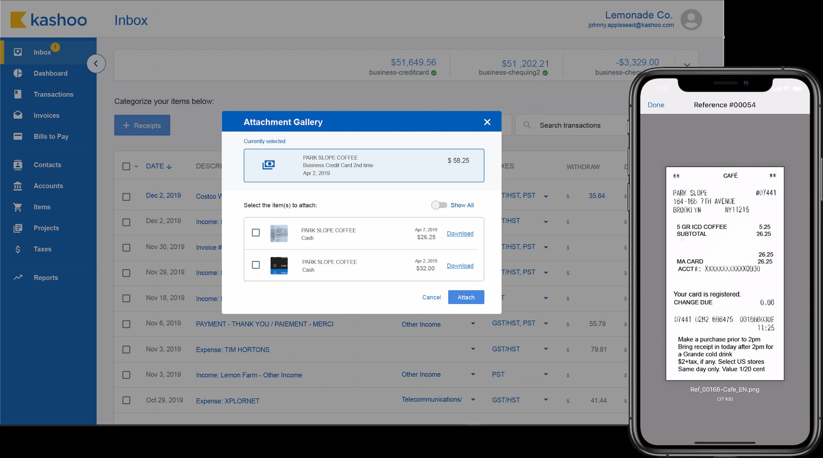Open Bills to Pay in sidebar

[x=51, y=136]
